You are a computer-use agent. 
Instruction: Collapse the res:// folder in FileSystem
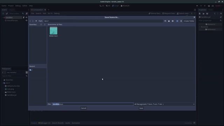[x=3, y=83]
